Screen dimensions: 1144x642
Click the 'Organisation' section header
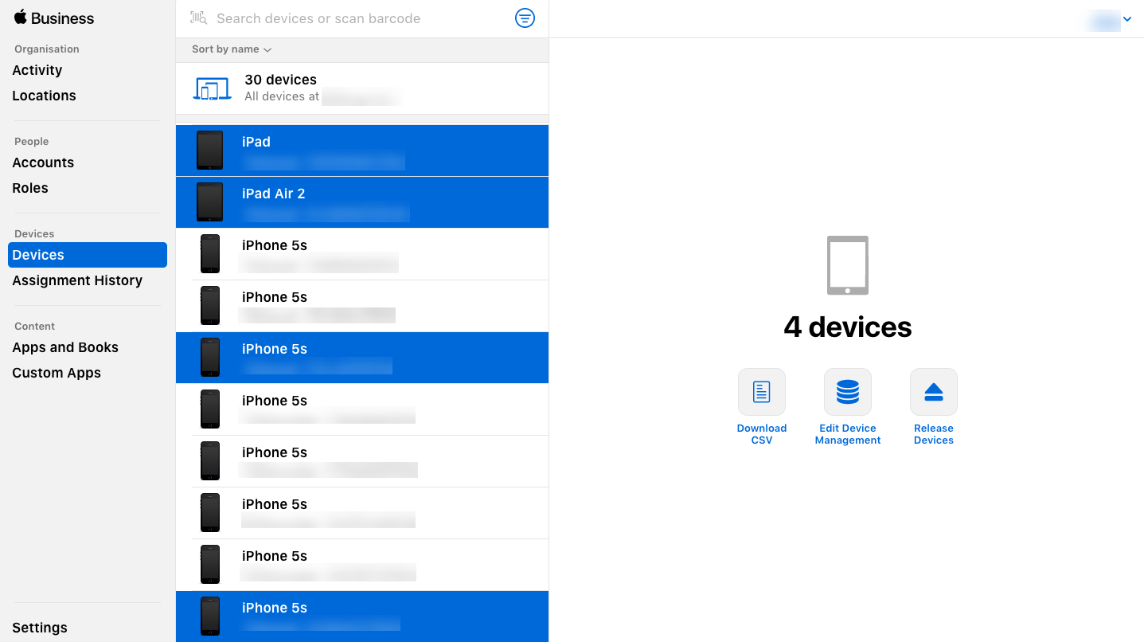pyautogui.click(x=47, y=49)
